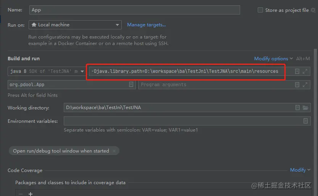
Task: Add a coverage package with plus icon
Action: point(31,194)
